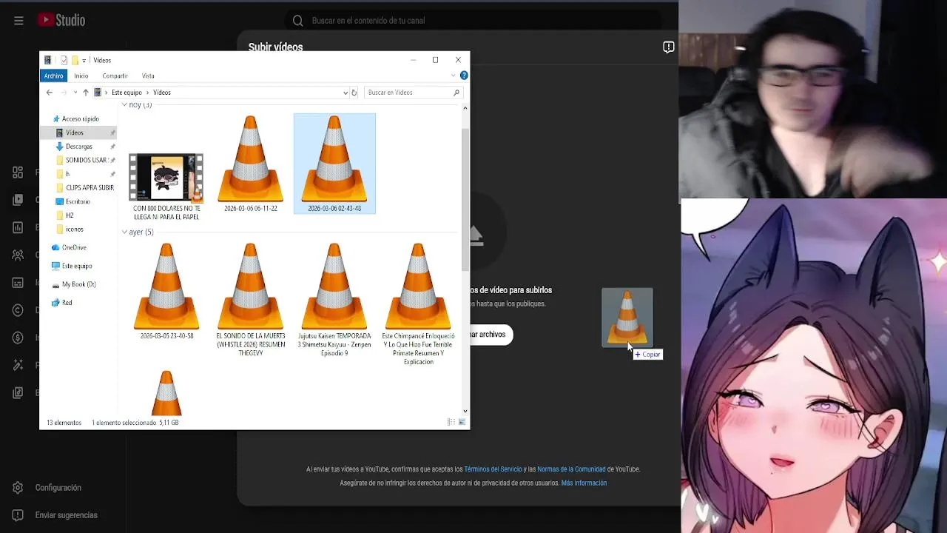Viewport: 947px width, 533px height.
Task: Select SONIDOS USAR folder in navigation pane
Action: (81, 160)
